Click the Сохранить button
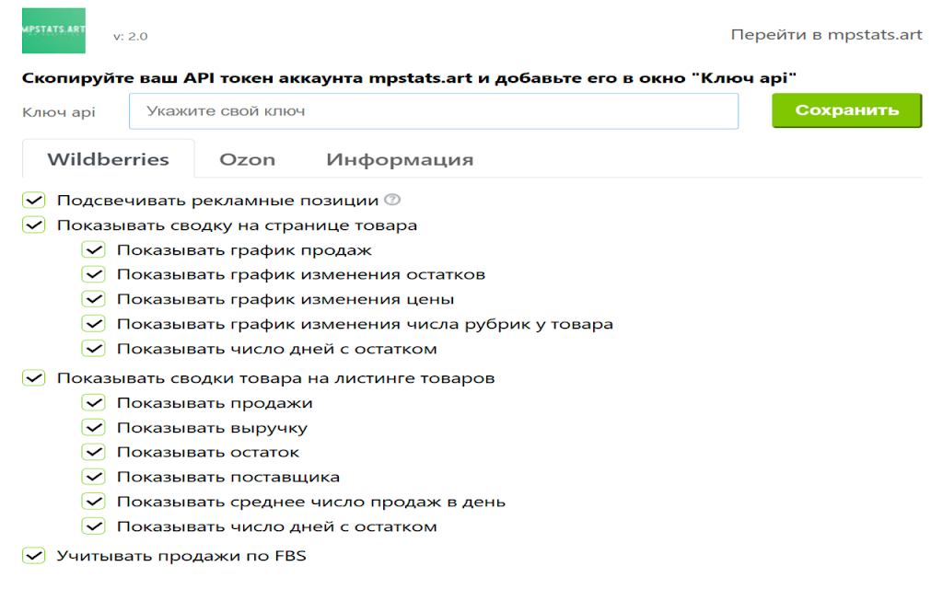Screen dimensions: 943x589 (x=847, y=110)
